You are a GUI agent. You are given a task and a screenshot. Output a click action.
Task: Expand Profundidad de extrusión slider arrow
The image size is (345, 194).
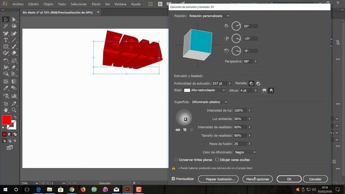point(230,84)
